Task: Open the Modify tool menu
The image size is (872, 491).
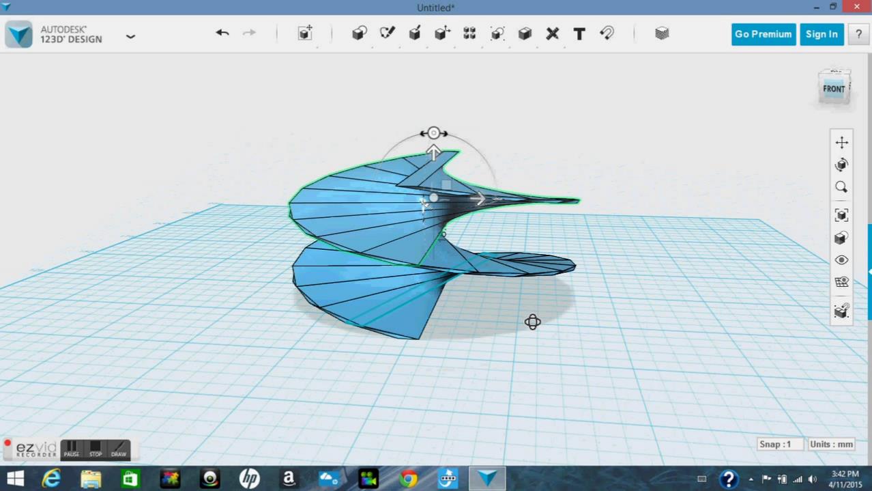Action: [442, 33]
